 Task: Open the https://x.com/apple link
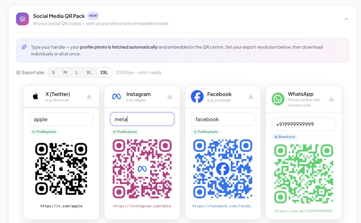[x=61, y=206]
